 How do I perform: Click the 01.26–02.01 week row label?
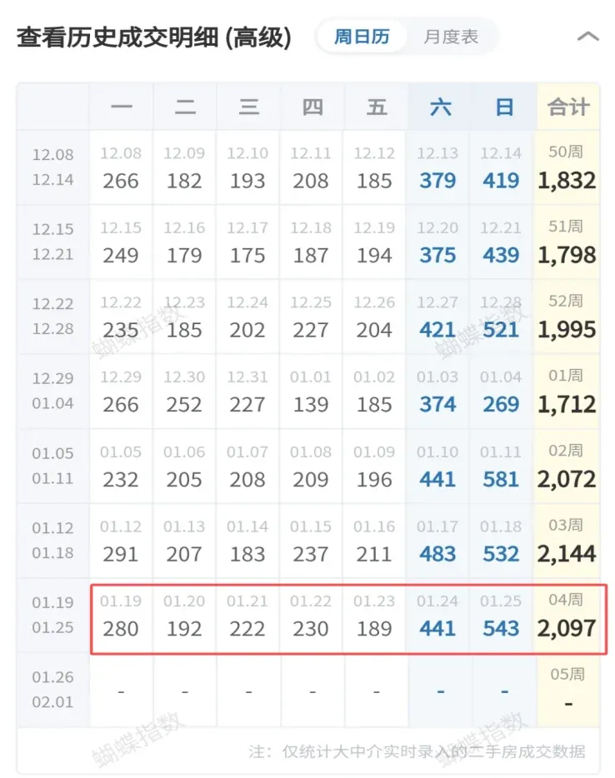(53, 690)
